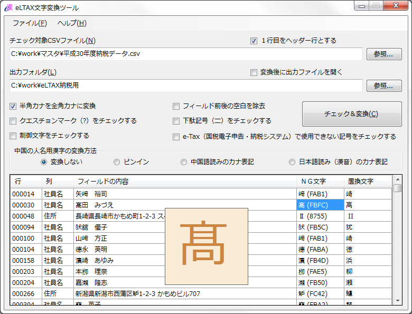Viewport: 412px width, 314px height.
Task: Click 社員名 cell in row 000203
Action: point(58,271)
